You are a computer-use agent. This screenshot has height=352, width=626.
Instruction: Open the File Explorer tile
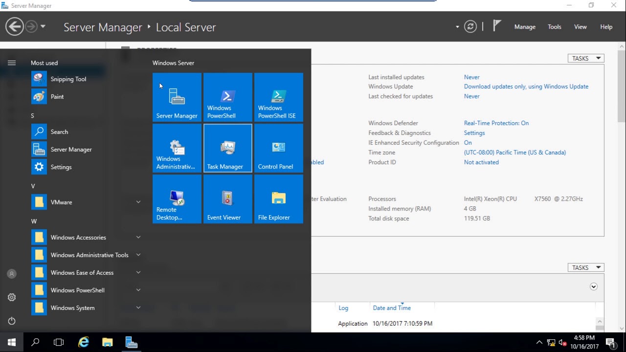tap(279, 199)
